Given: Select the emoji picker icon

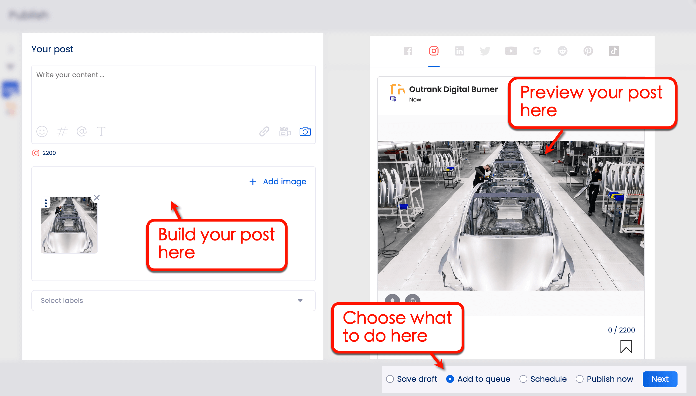Looking at the screenshot, I should coord(42,131).
